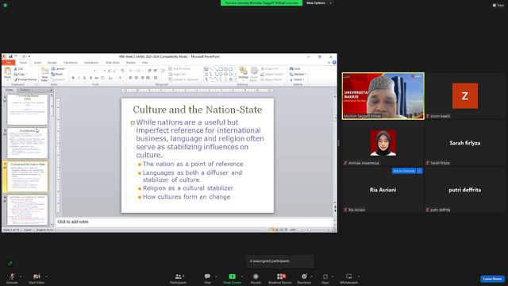This screenshot has width=508, height=286.
Task: Switch to the Outline pane tab
Action: 25,90
